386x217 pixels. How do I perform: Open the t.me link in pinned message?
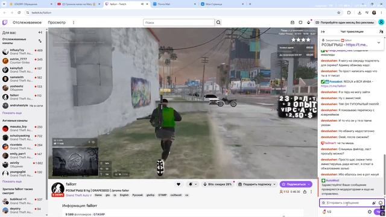(x=356, y=45)
